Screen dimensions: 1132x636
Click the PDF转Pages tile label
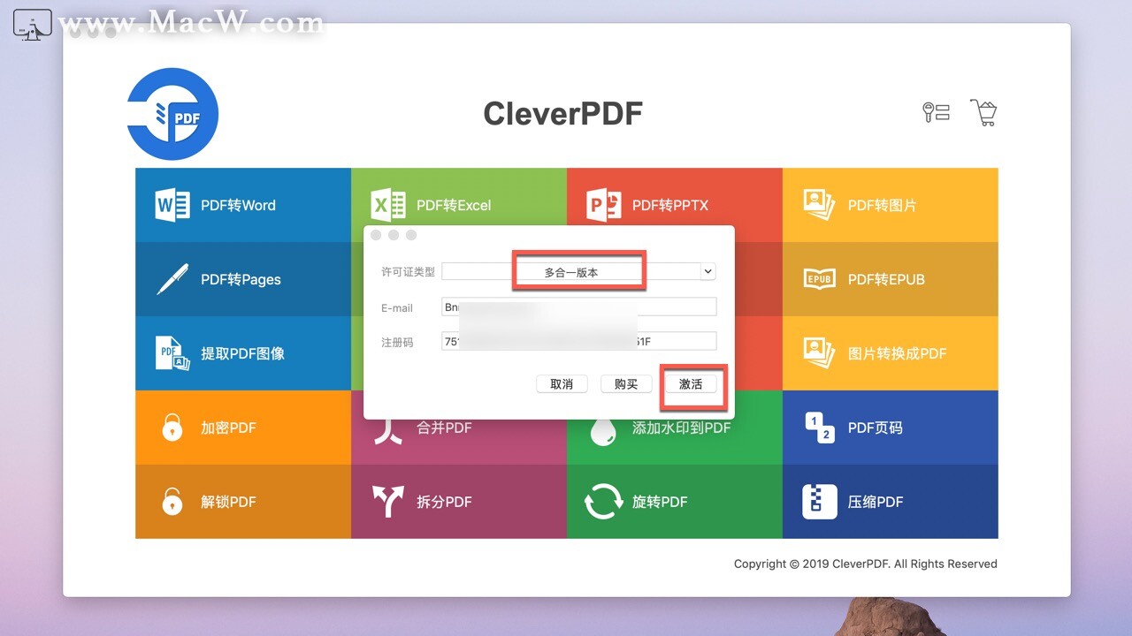[x=241, y=279]
